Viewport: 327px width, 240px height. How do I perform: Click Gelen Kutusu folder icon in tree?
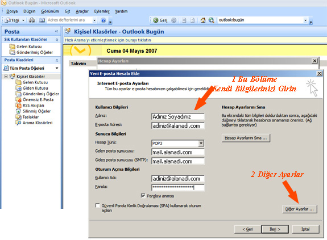click(x=18, y=82)
